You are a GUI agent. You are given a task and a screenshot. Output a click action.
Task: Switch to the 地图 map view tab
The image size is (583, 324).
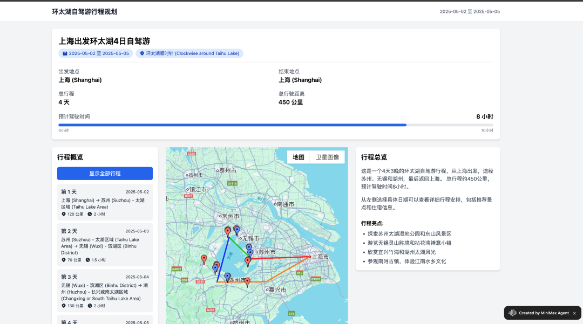pos(297,157)
